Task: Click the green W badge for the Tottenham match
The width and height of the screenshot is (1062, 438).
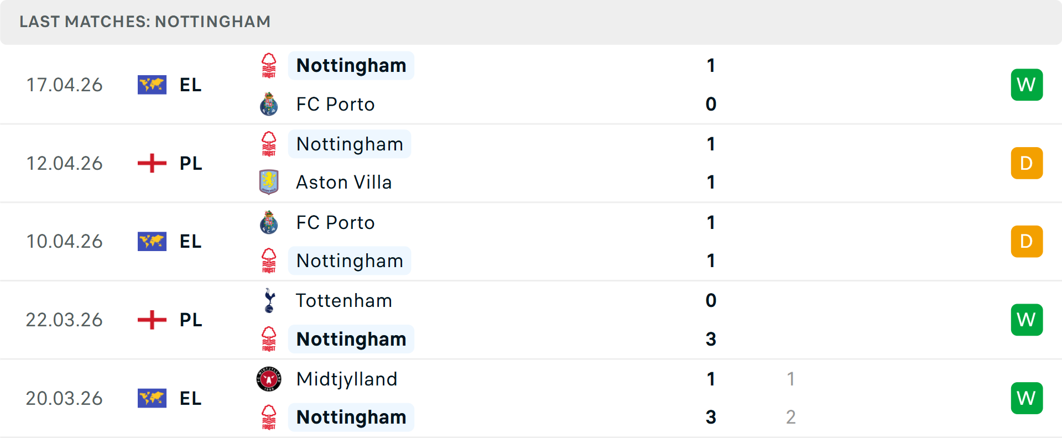Action: click(1027, 320)
